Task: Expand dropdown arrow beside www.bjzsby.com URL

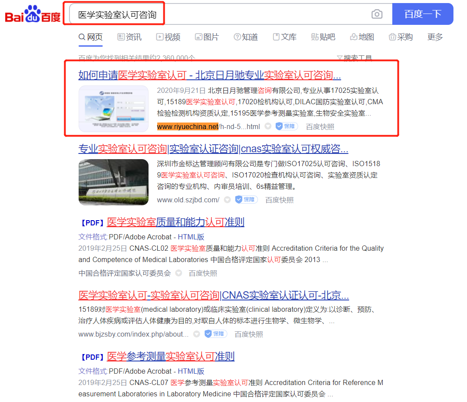Action: (x=197, y=334)
